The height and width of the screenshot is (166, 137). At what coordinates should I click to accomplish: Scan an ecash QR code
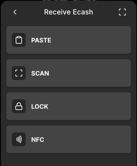69,73
